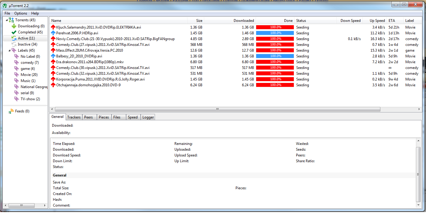
Task: Click progress bar of Korporacija.Puma torrent
Action: pos(275,79)
